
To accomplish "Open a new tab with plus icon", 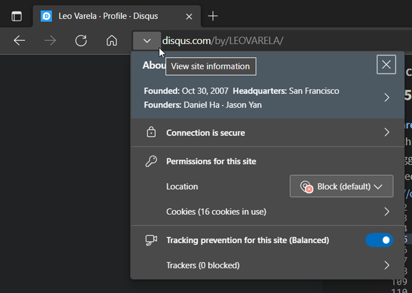I will pos(213,16).
